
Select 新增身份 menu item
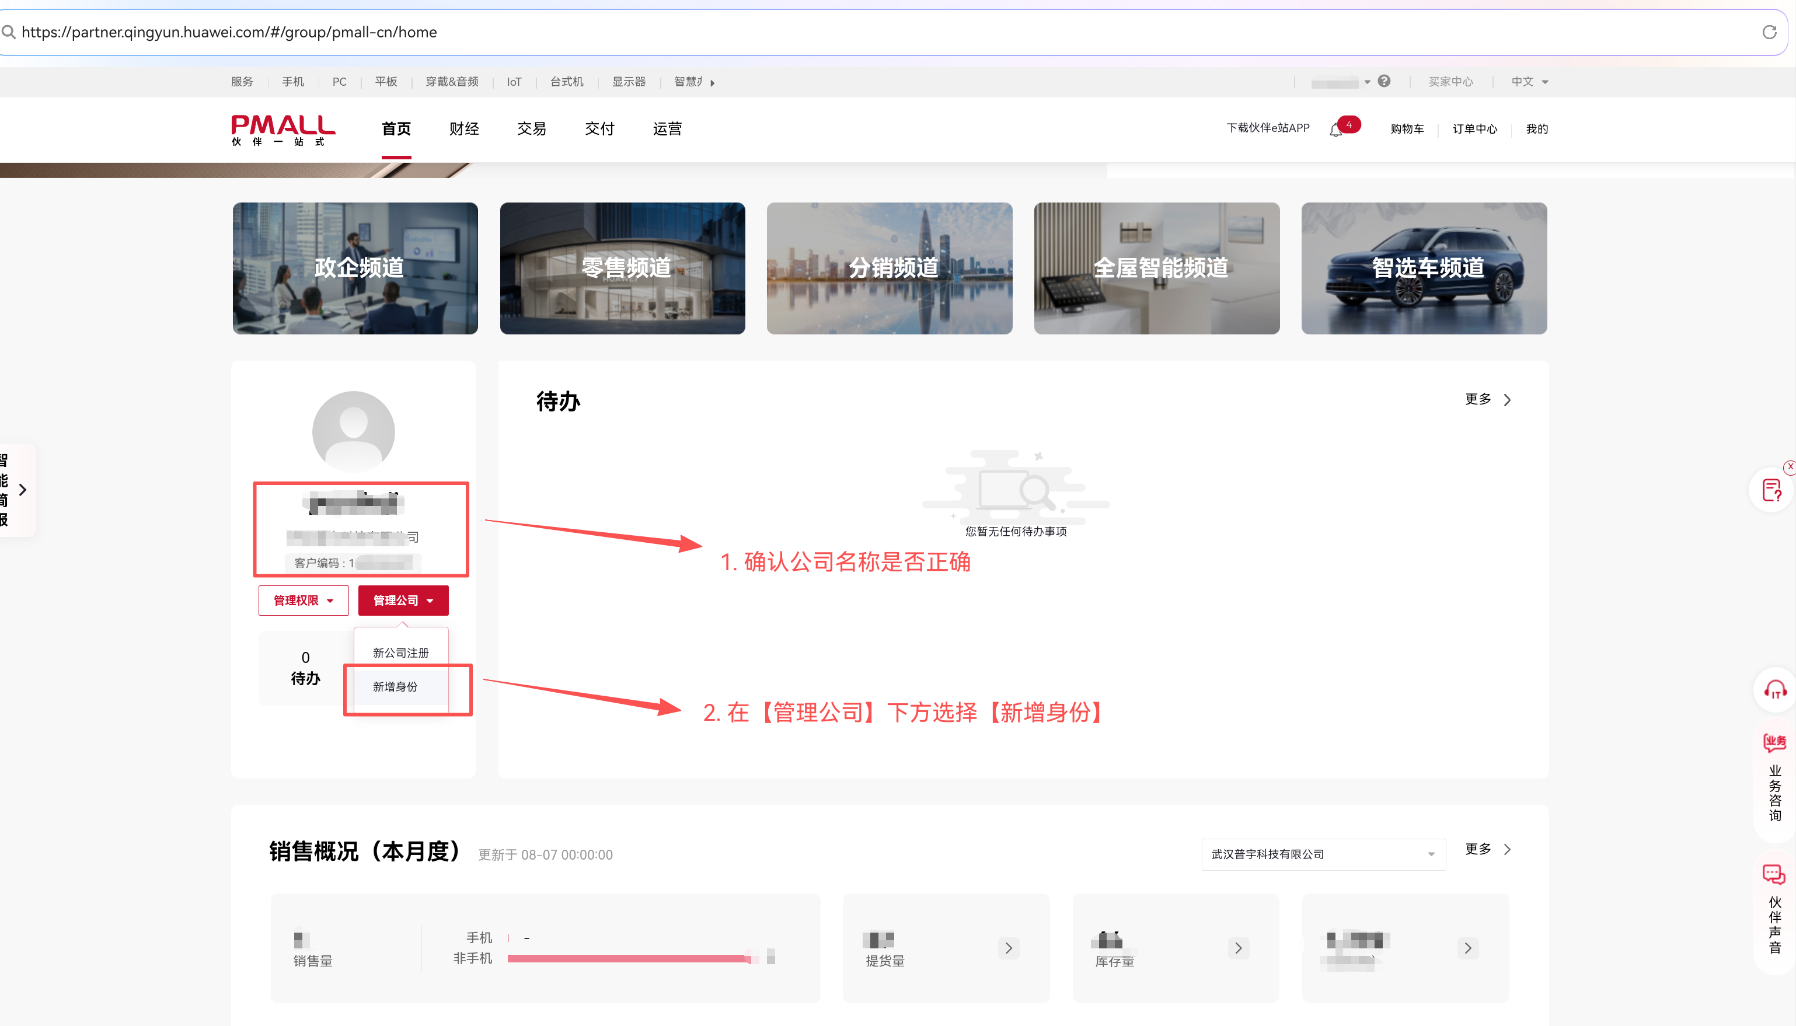point(395,686)
